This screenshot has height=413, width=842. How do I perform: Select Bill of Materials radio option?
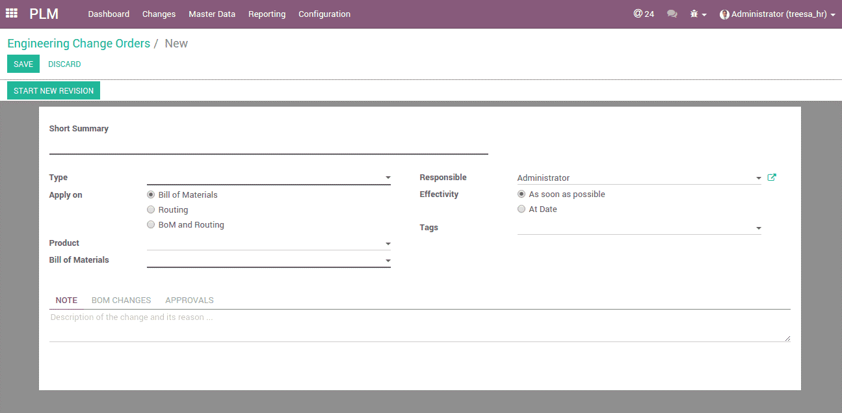coord(151,194)
